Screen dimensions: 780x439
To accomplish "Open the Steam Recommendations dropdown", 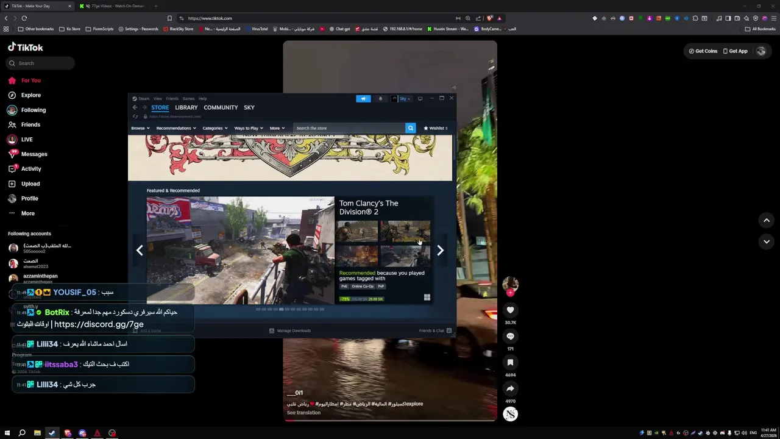I will pos(175,128).
